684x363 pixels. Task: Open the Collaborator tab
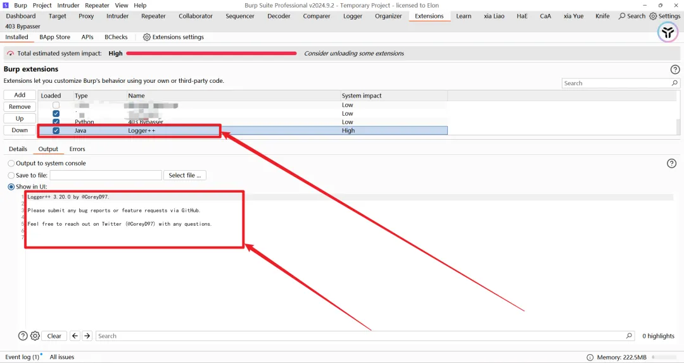pos(196,16)
